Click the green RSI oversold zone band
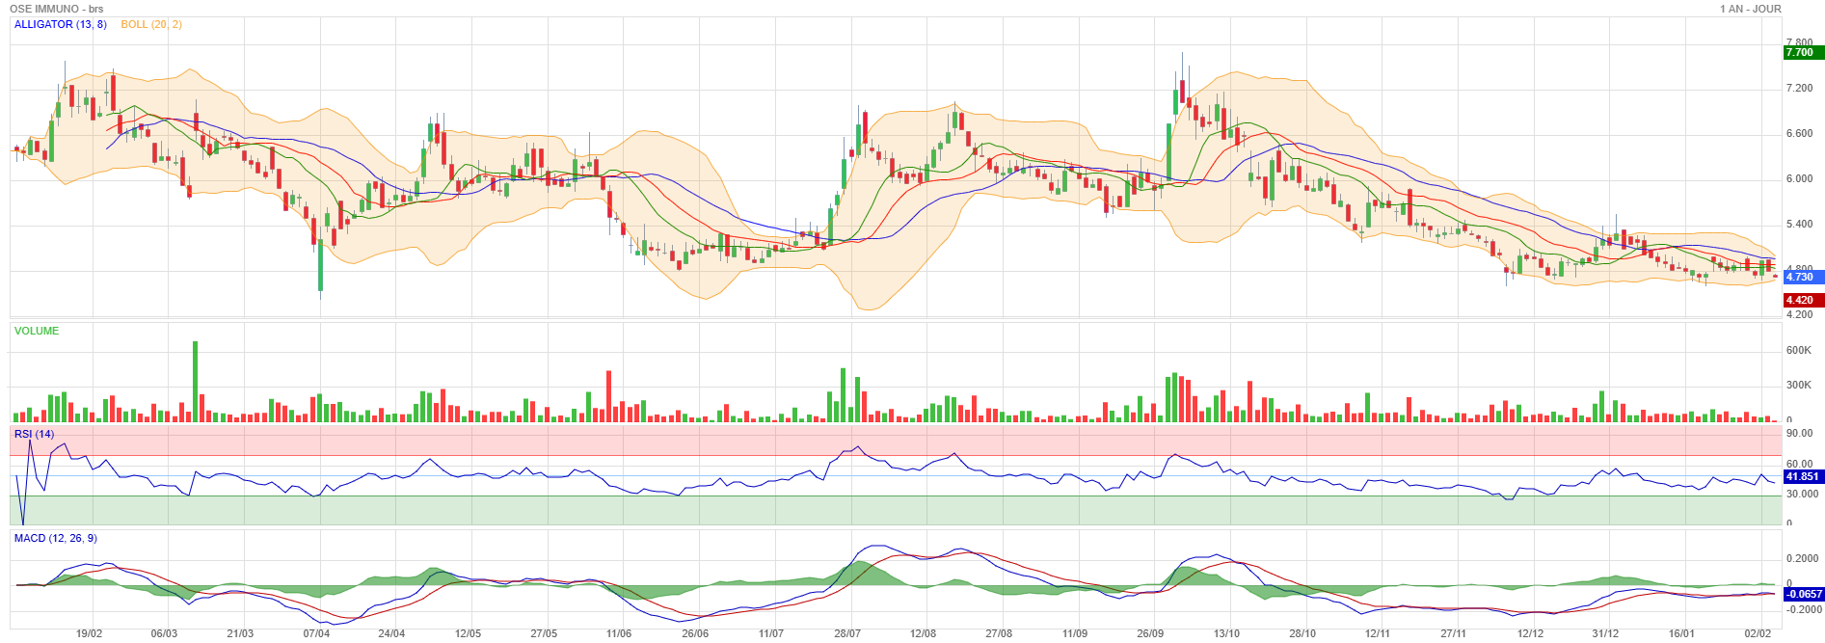The width and height of the screenshot is (1825, 643). click(868, 510)
